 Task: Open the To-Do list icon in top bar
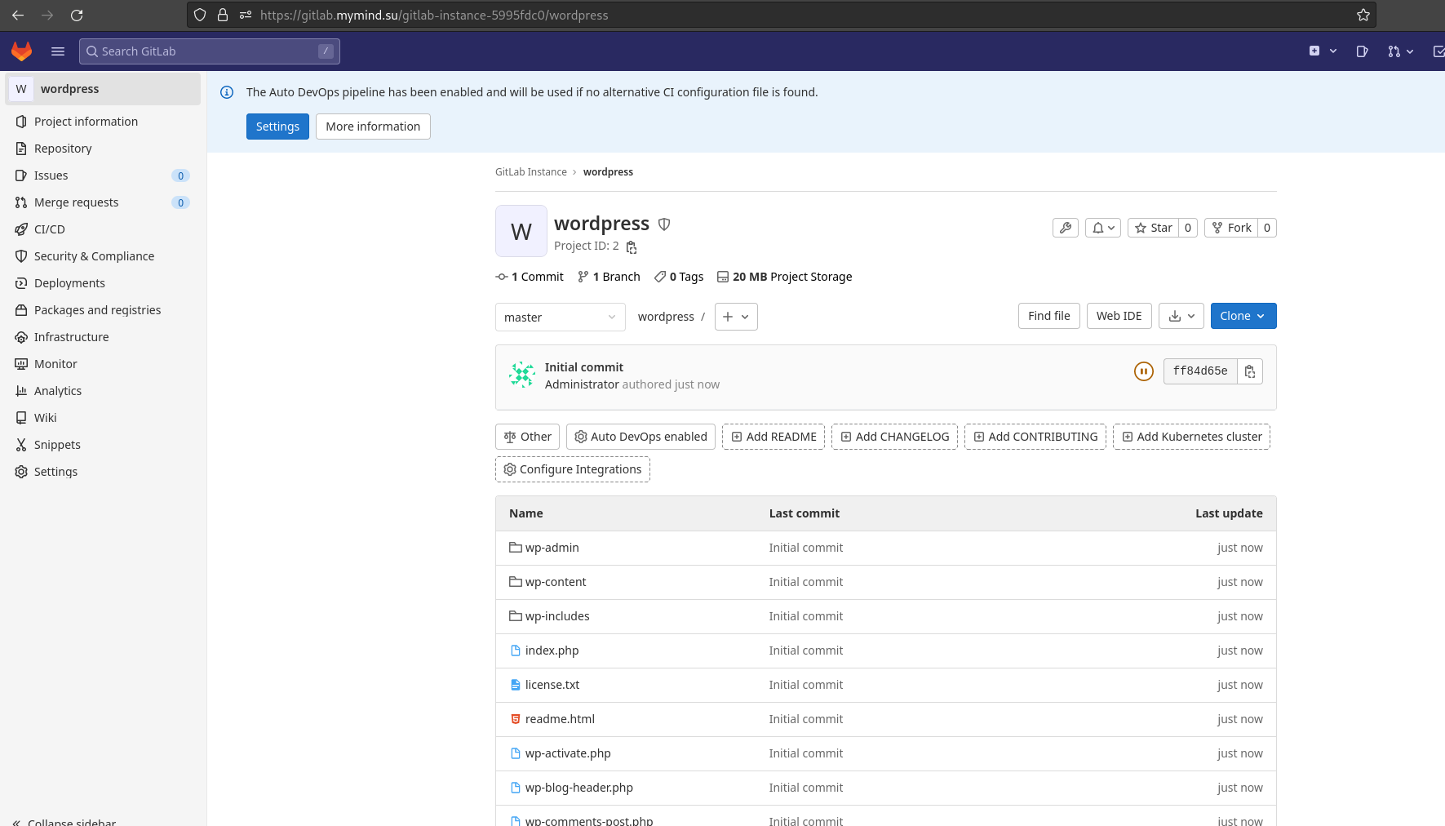pyautogui.click(x=1438, y=51)
